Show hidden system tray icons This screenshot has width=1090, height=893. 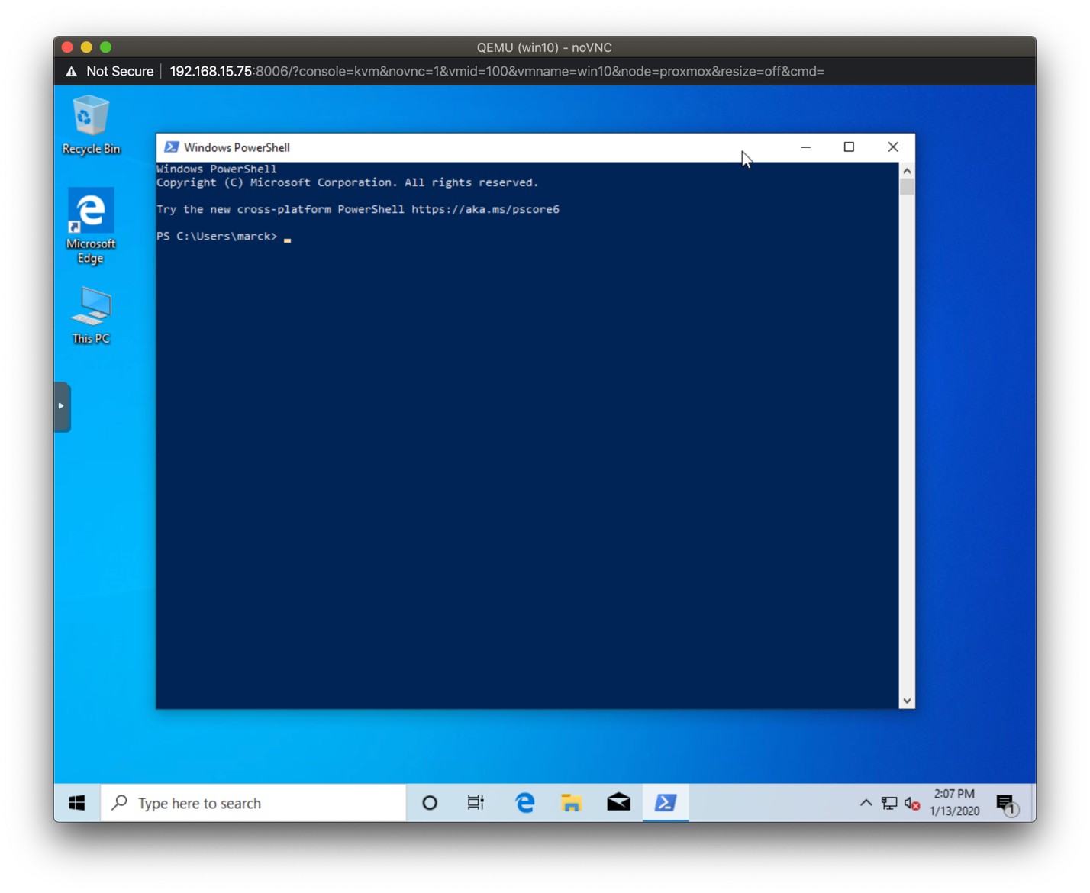click(866, 803)
